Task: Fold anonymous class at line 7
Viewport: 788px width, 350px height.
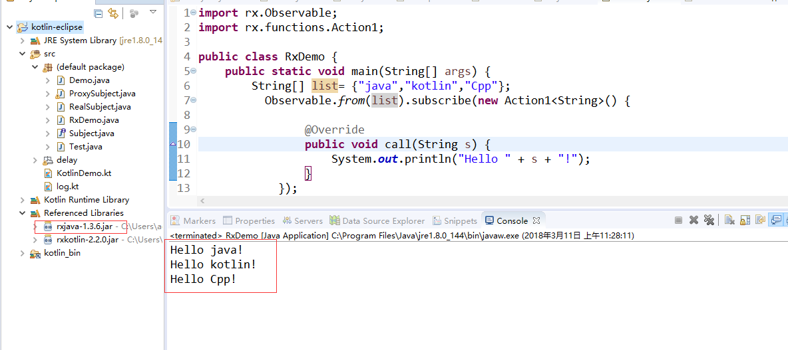Action: (x=194, y=100)
